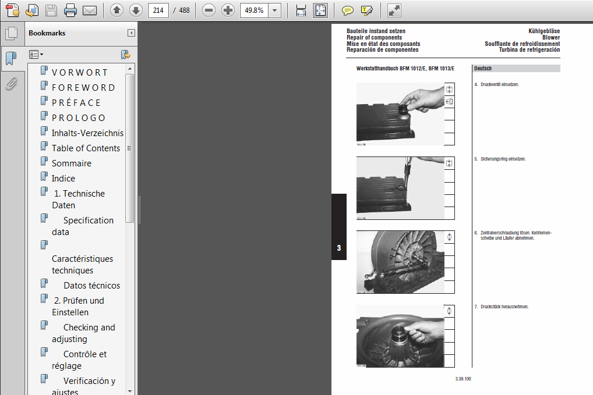
Task: Open the Attachments paperclip panel icon
Action: (x=12, y=84)
